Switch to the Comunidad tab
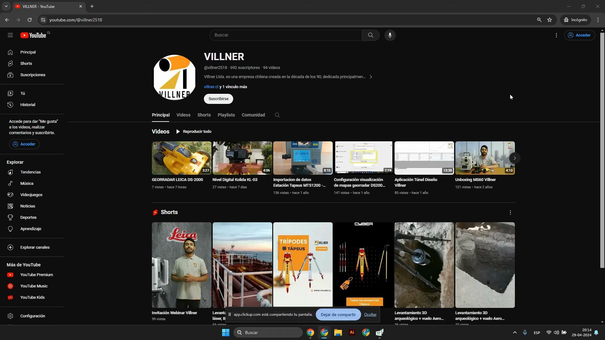 [x=253, y=115]
